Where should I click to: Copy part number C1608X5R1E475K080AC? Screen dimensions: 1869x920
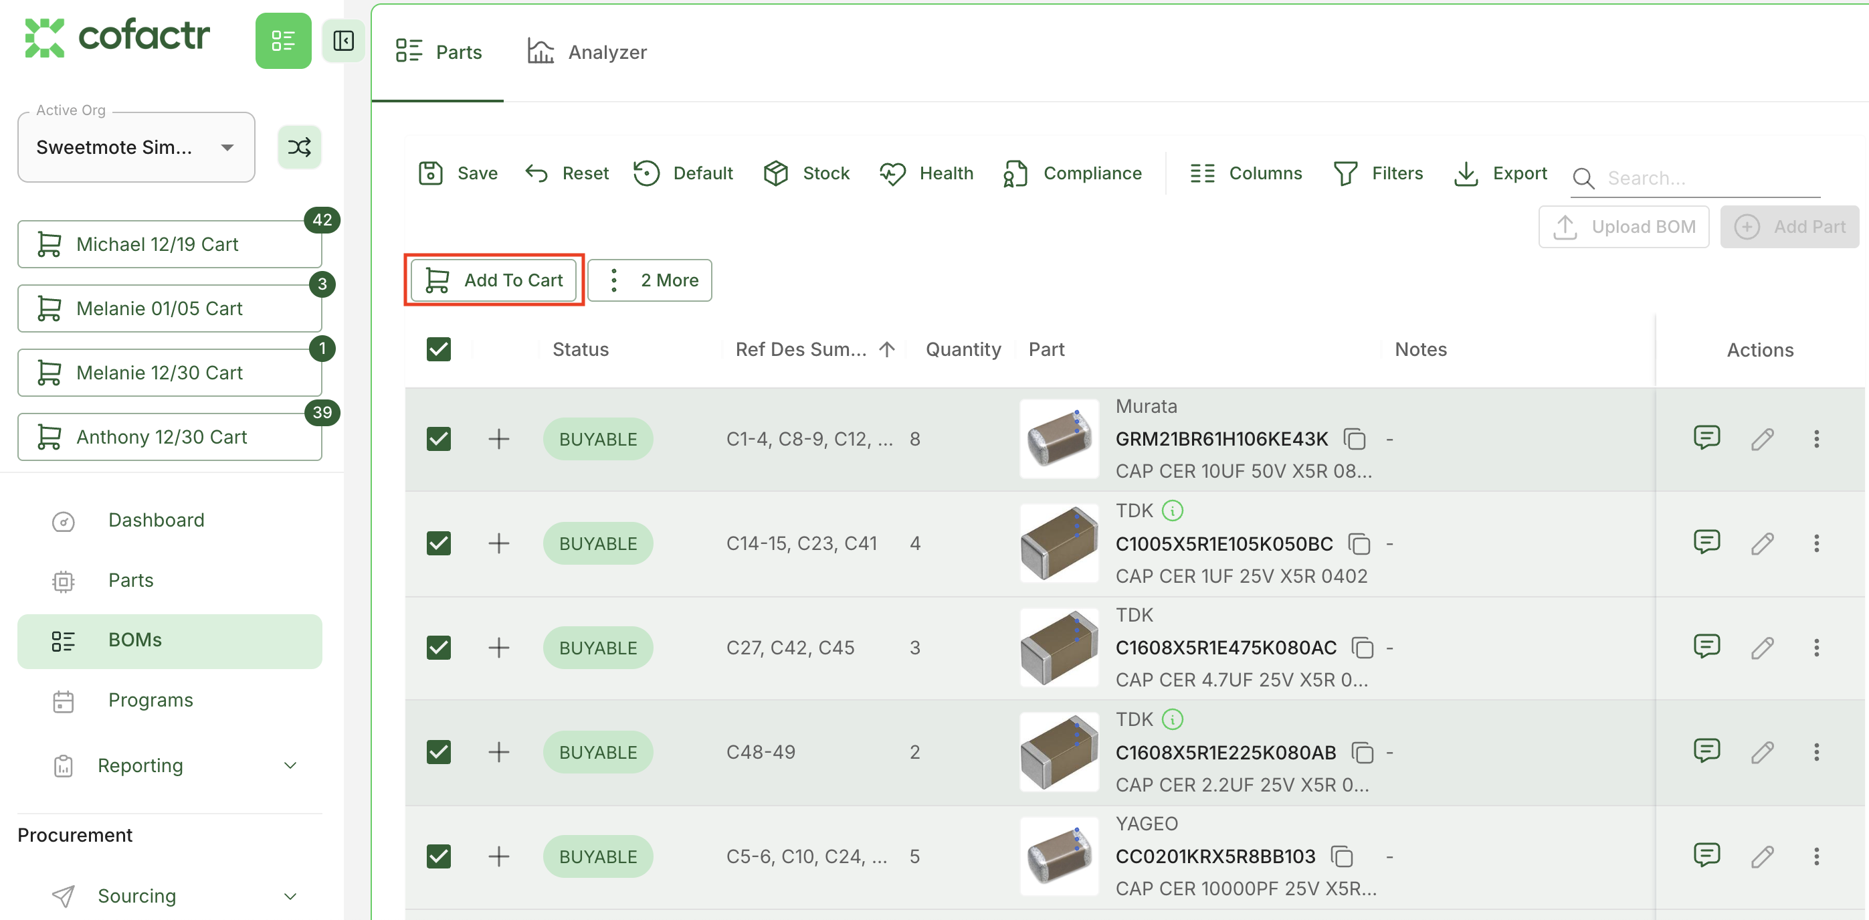1363,648
